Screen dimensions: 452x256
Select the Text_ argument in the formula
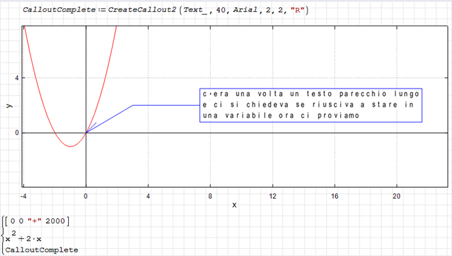point(196,10)
